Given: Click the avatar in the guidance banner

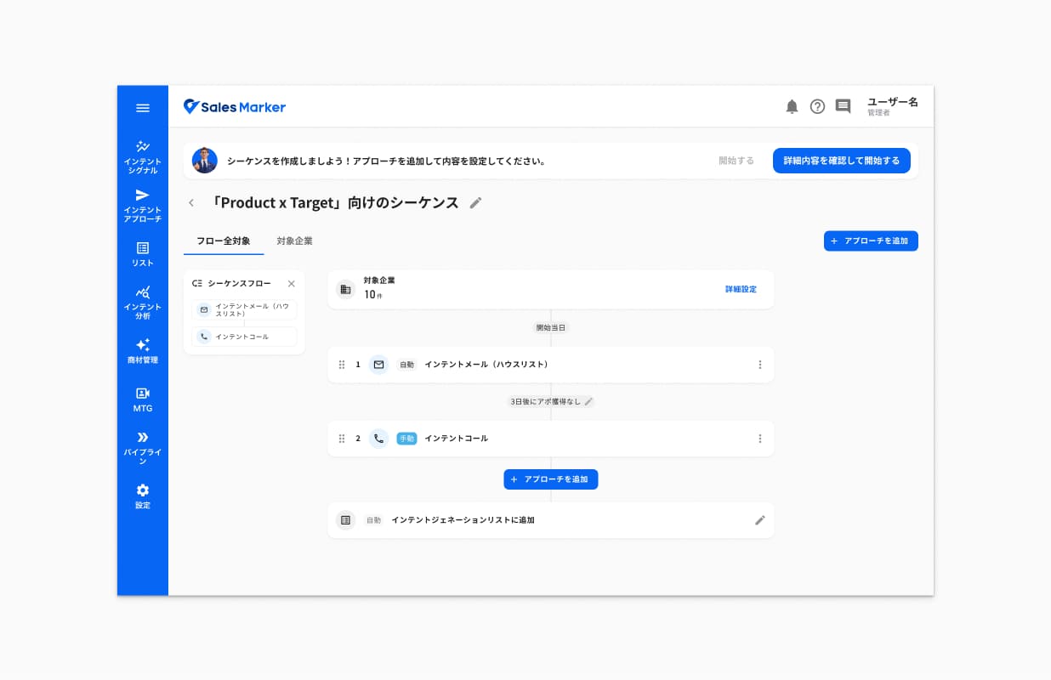Looking at the screenshot, I should [x=204, y=161].
